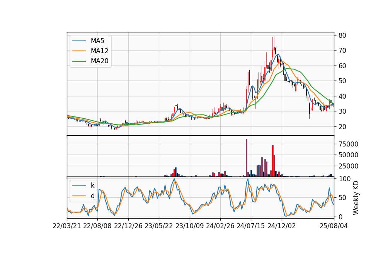Click the MA5 legend label

[x=97, y=41]
